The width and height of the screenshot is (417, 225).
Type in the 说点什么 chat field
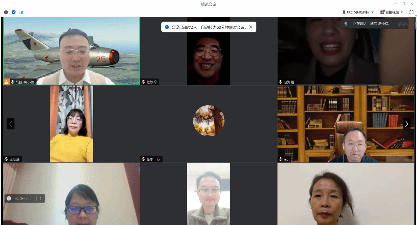click(x=24, y=198)
